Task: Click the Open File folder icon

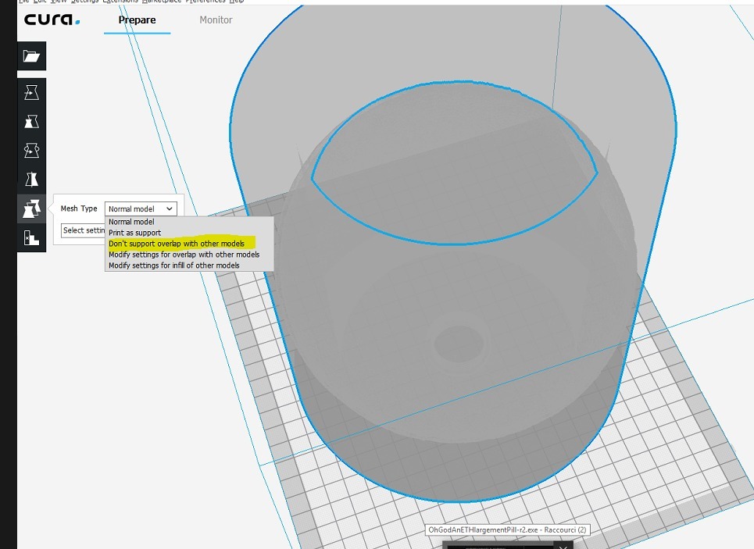Action: pos(31,56)
